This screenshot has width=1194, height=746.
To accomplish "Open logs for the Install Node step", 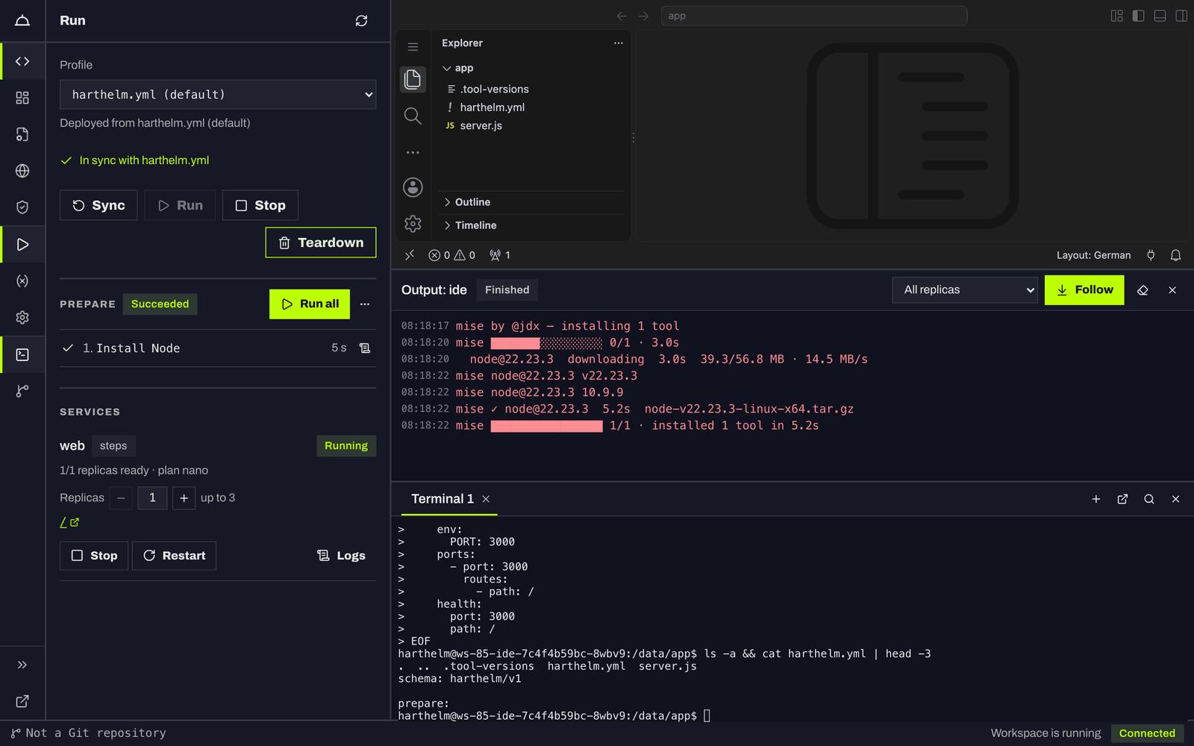I will tap(365, 348).
